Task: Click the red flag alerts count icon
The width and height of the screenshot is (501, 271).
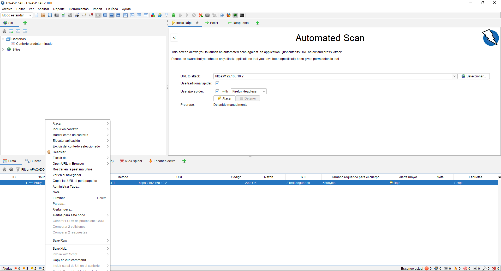Action: pos(16,268)
